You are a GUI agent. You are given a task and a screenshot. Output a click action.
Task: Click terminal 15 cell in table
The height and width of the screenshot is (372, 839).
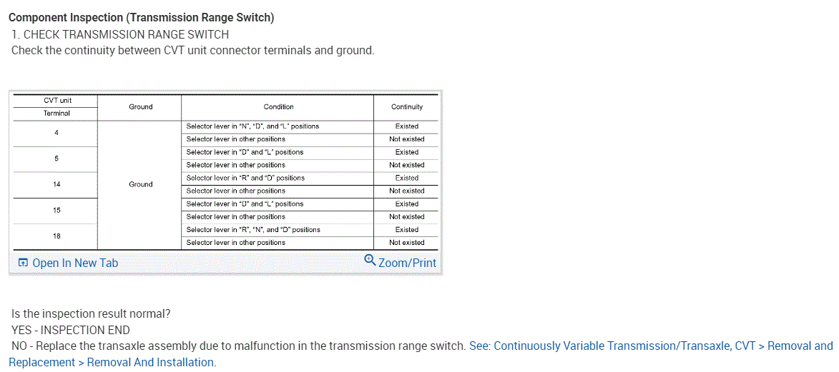(56, 211)
